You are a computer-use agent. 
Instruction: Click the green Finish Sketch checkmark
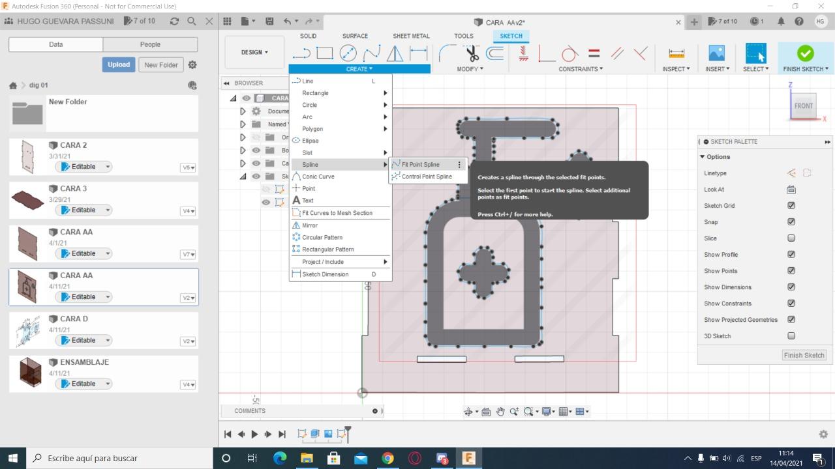[x=806, y=53]
